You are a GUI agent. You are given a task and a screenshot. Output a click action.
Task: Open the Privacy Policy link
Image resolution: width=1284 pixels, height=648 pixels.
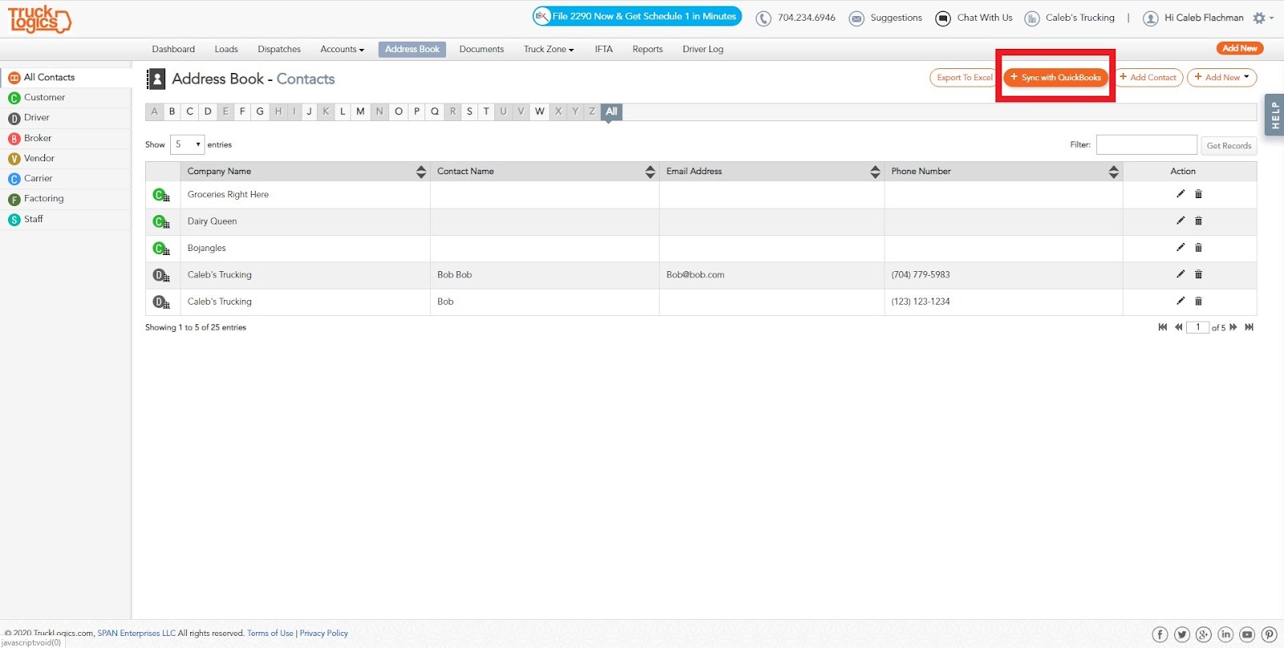(324, 634)
